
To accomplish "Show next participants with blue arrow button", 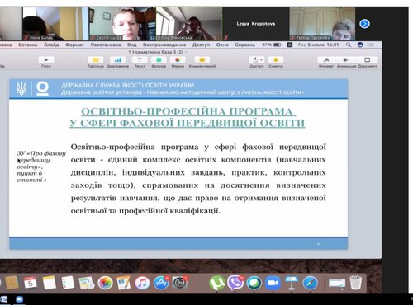I will tap(364, 24).
